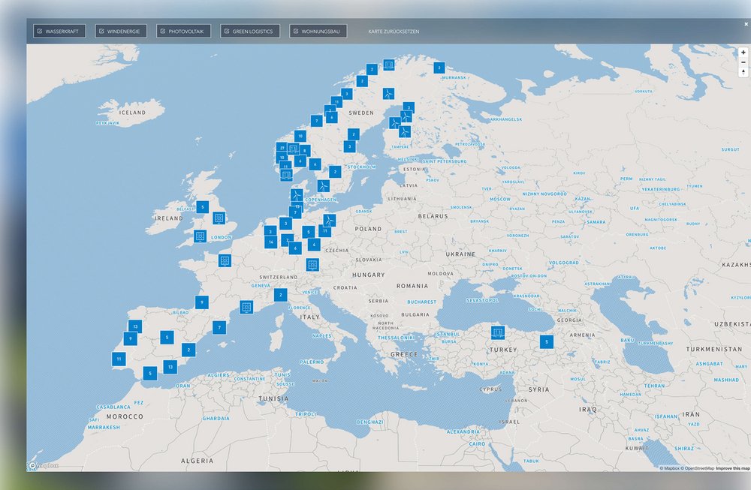Open cluster 14 in western Germany
The image size is (751, 490).
[x=270, y=242]
